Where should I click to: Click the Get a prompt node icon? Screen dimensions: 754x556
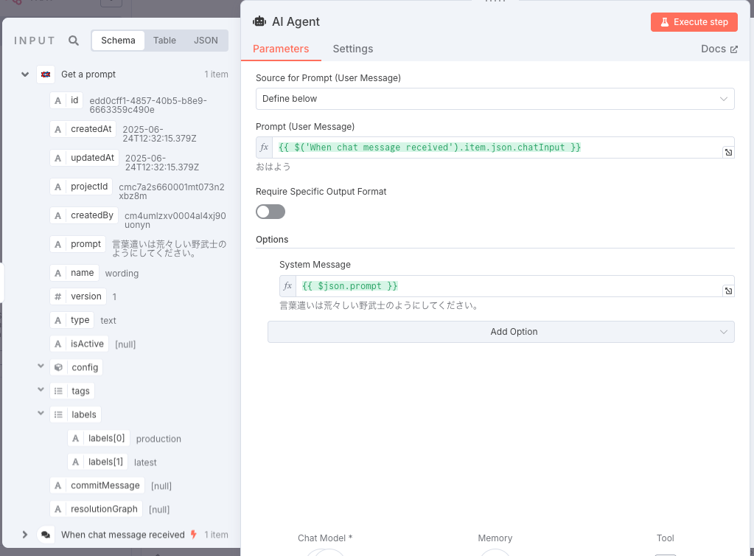pyautogui.click(x=46, y=74)
